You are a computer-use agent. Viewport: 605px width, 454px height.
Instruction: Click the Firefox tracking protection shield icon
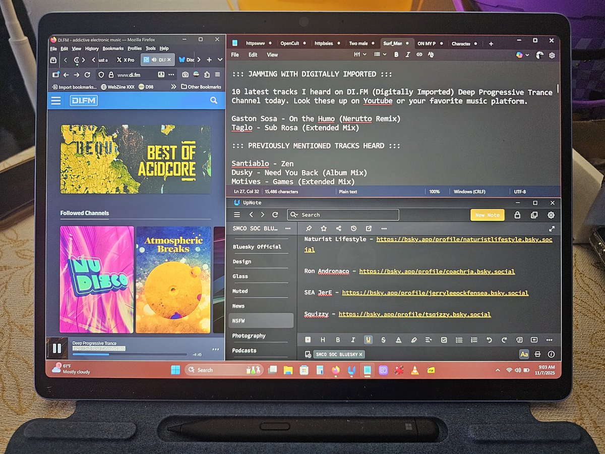(x=101, y=75)
